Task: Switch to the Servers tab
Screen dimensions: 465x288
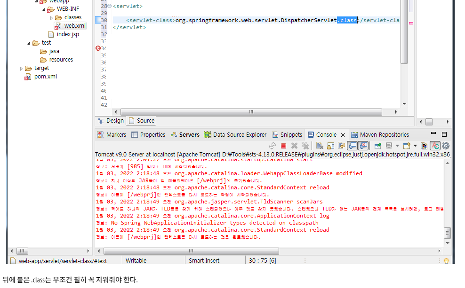Action: [185, 135]
